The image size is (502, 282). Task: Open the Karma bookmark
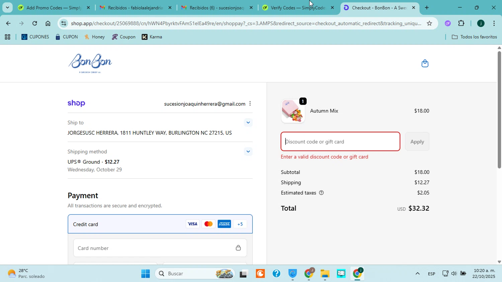coord(152,37)
